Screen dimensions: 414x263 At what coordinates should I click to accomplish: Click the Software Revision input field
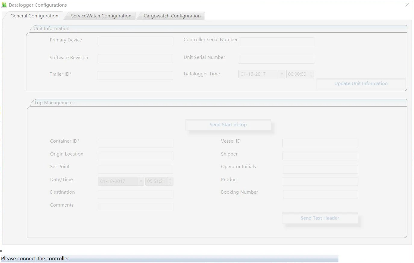[135, 59]
